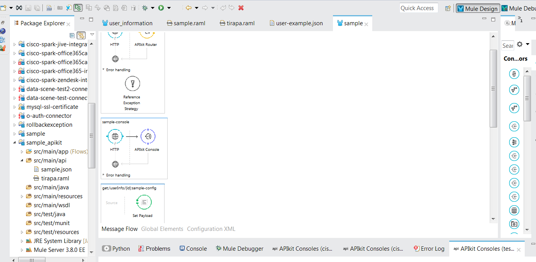Toggle the highlighted green toolbar button
The height and width of the screenshot is (262, 536).
point(78,8)
